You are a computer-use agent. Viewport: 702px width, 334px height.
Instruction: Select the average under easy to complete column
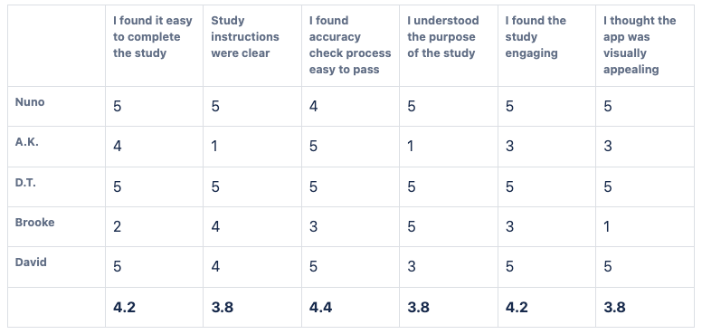pos(125,308)
